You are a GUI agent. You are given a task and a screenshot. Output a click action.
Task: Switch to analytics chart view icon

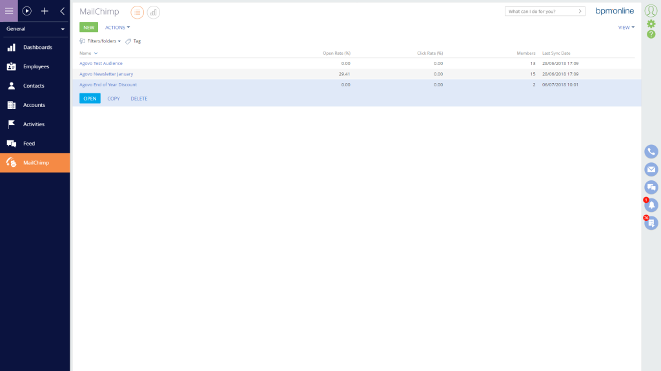point(154,12)
